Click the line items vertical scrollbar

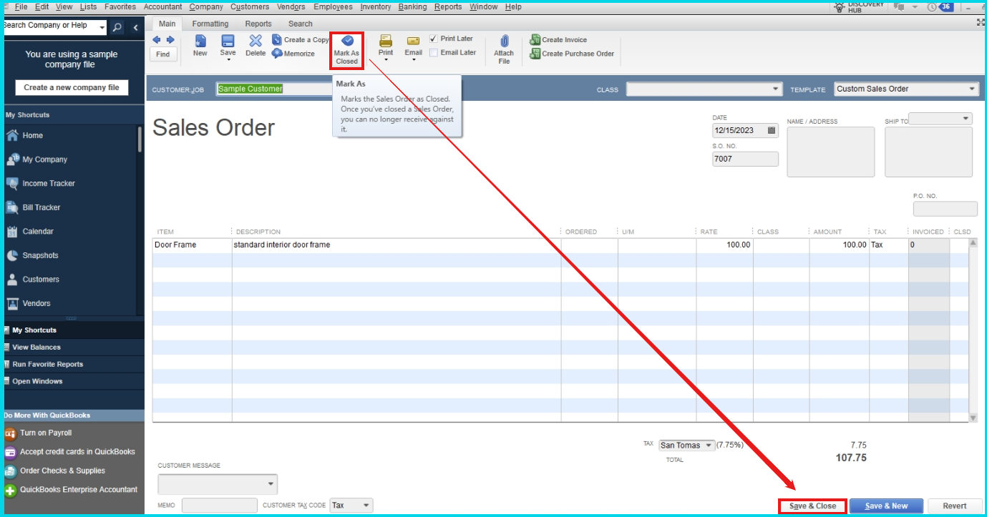click(x=973, y=329)
